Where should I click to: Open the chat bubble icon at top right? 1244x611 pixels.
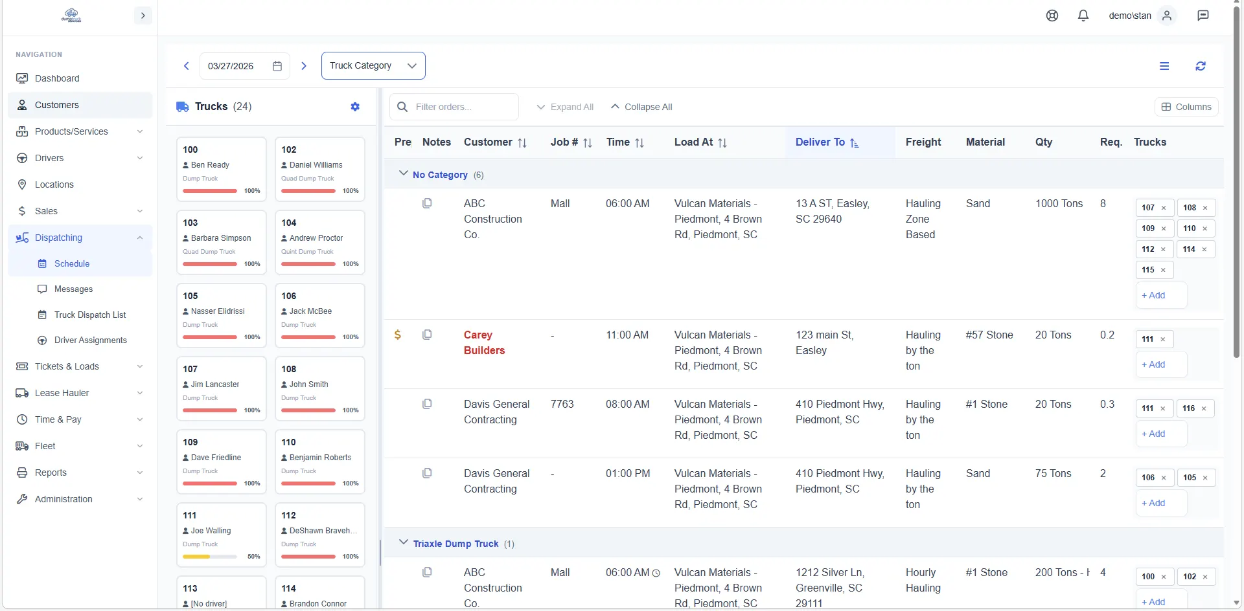(x=1204, y=15)
